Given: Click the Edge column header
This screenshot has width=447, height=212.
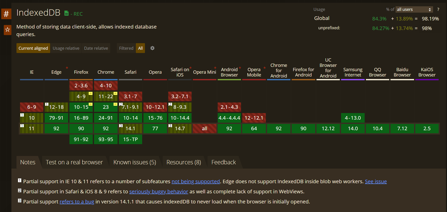Looking at the screenshot, I should tap(56, 72).
